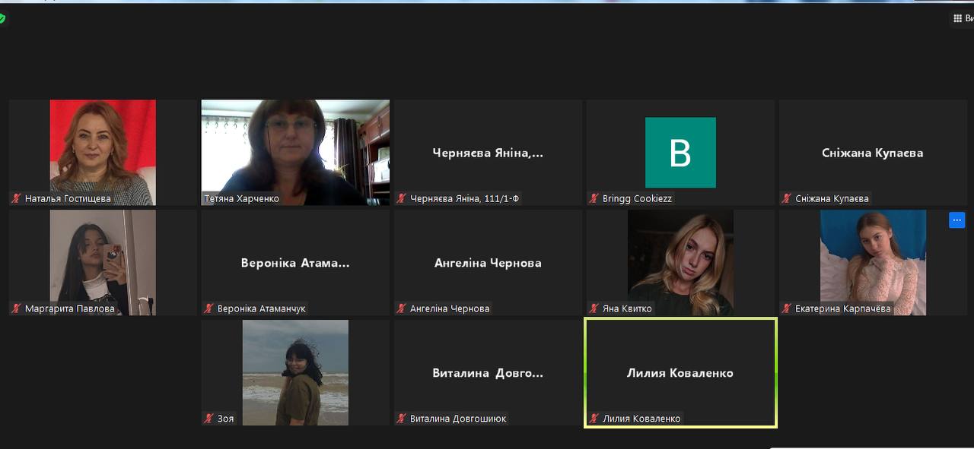This screenshot has width=974, height=449.
Task: Click the muted mic icon beside Лилия Коваленко
Action: point(594,419)
